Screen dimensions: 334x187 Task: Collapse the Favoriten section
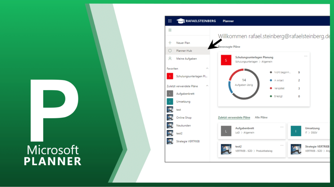[x=207, y=69]
